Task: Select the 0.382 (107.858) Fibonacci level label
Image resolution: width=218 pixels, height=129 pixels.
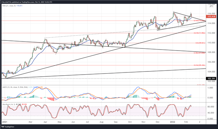Action: pos(199,53)
